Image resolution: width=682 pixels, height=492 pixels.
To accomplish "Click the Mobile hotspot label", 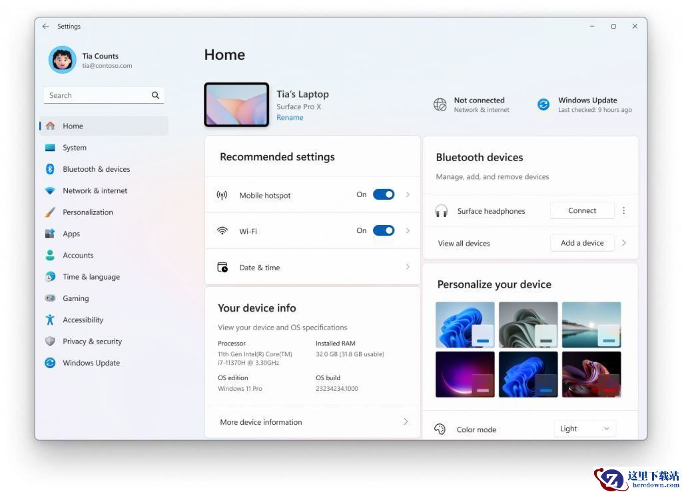I will coord(265,196).
